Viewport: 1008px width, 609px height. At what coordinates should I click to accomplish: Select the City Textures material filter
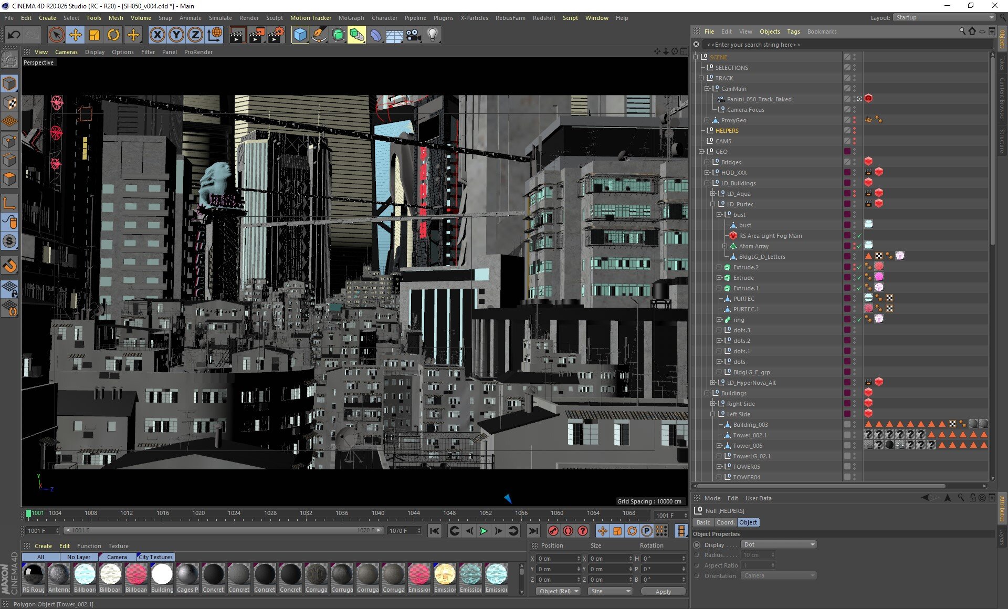(x=155, y=557)
